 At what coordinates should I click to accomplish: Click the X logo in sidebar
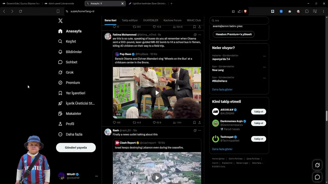point(60,21)
